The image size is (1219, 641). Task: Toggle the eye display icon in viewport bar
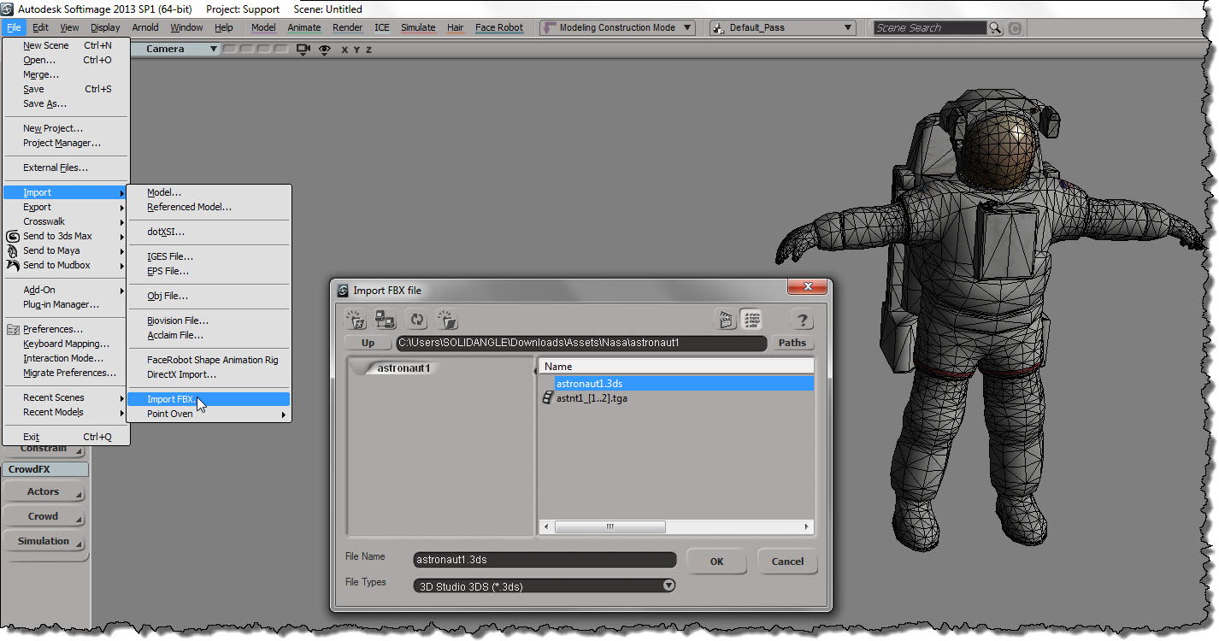tap(324, 50)
